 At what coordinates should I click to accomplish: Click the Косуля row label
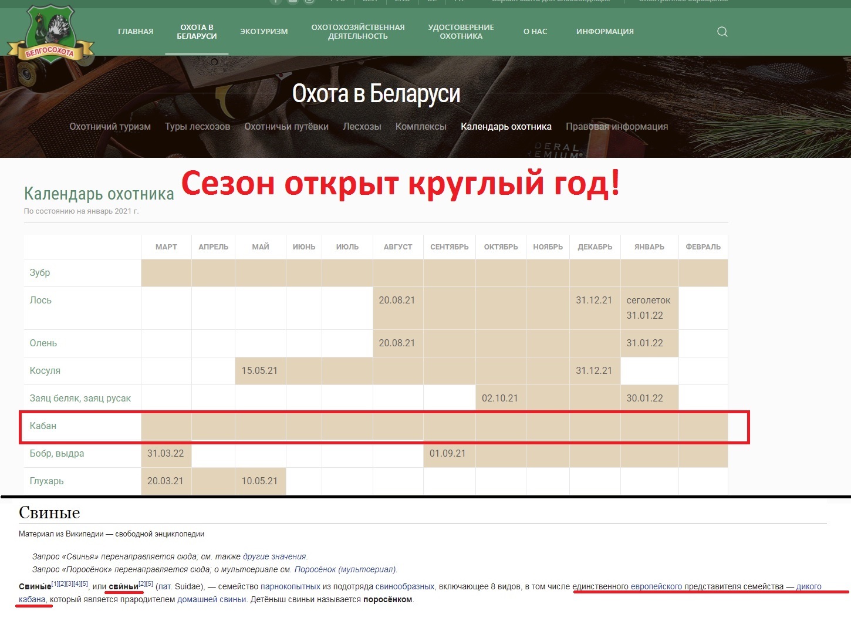pos(45,371)
